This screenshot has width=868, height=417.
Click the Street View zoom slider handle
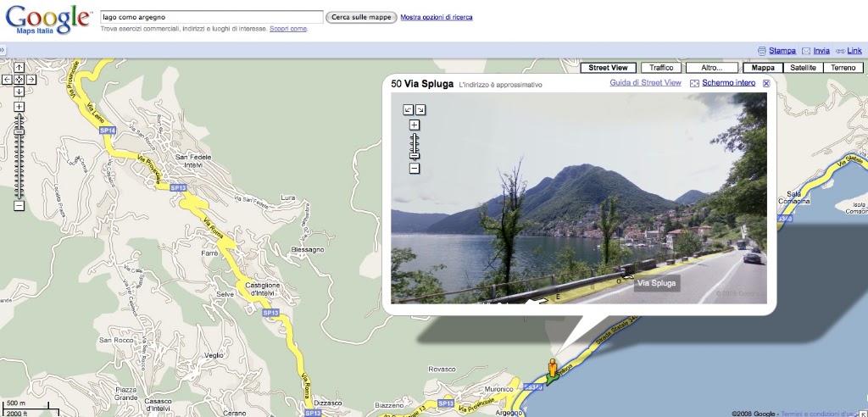(x=414, y=154)
